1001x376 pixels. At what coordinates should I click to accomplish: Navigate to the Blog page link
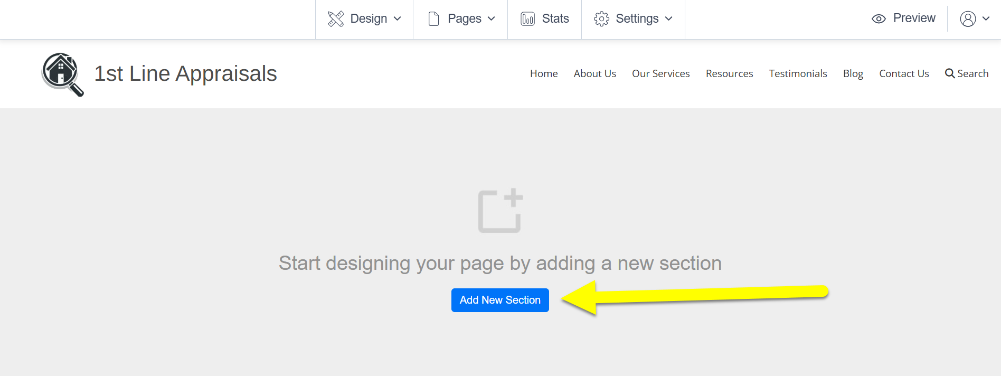[x=853, y=73]
